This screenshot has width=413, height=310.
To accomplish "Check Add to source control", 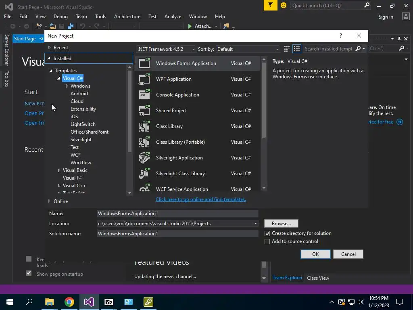I will click(x=267, y=241).
